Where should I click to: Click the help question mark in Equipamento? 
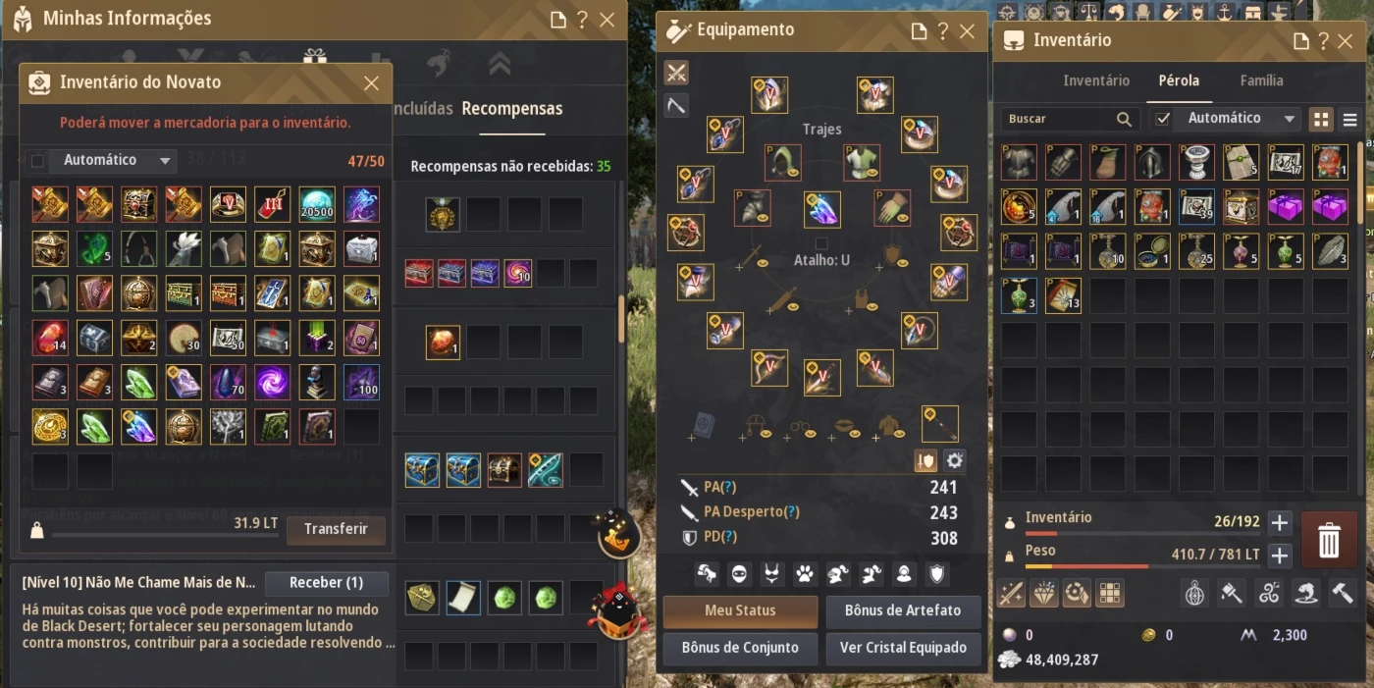(x=942, y=31)
